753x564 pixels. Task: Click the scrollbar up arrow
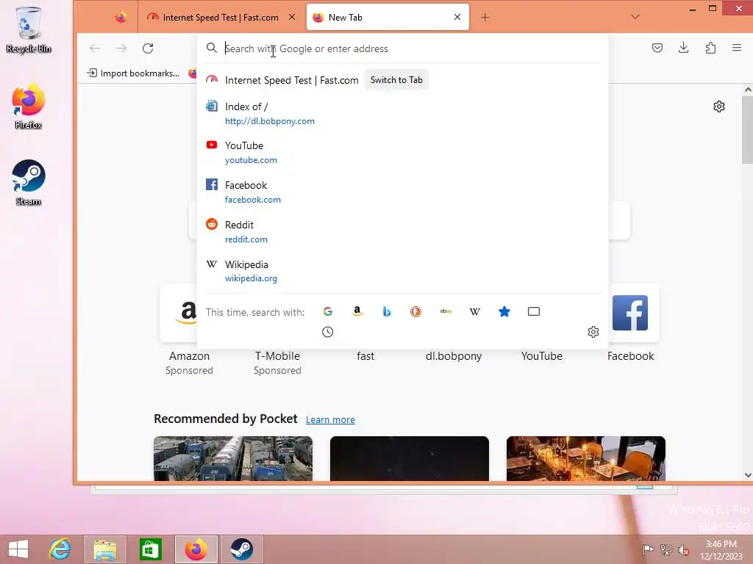748,90
